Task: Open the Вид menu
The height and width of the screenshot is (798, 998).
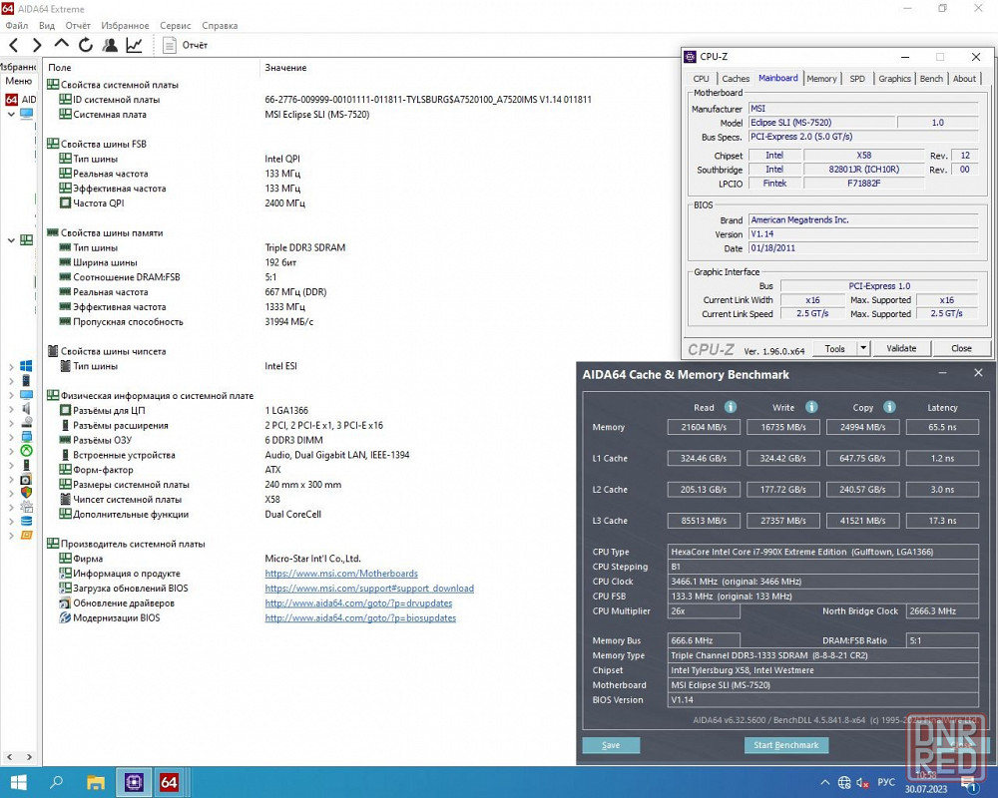Action: pos(47,26)
